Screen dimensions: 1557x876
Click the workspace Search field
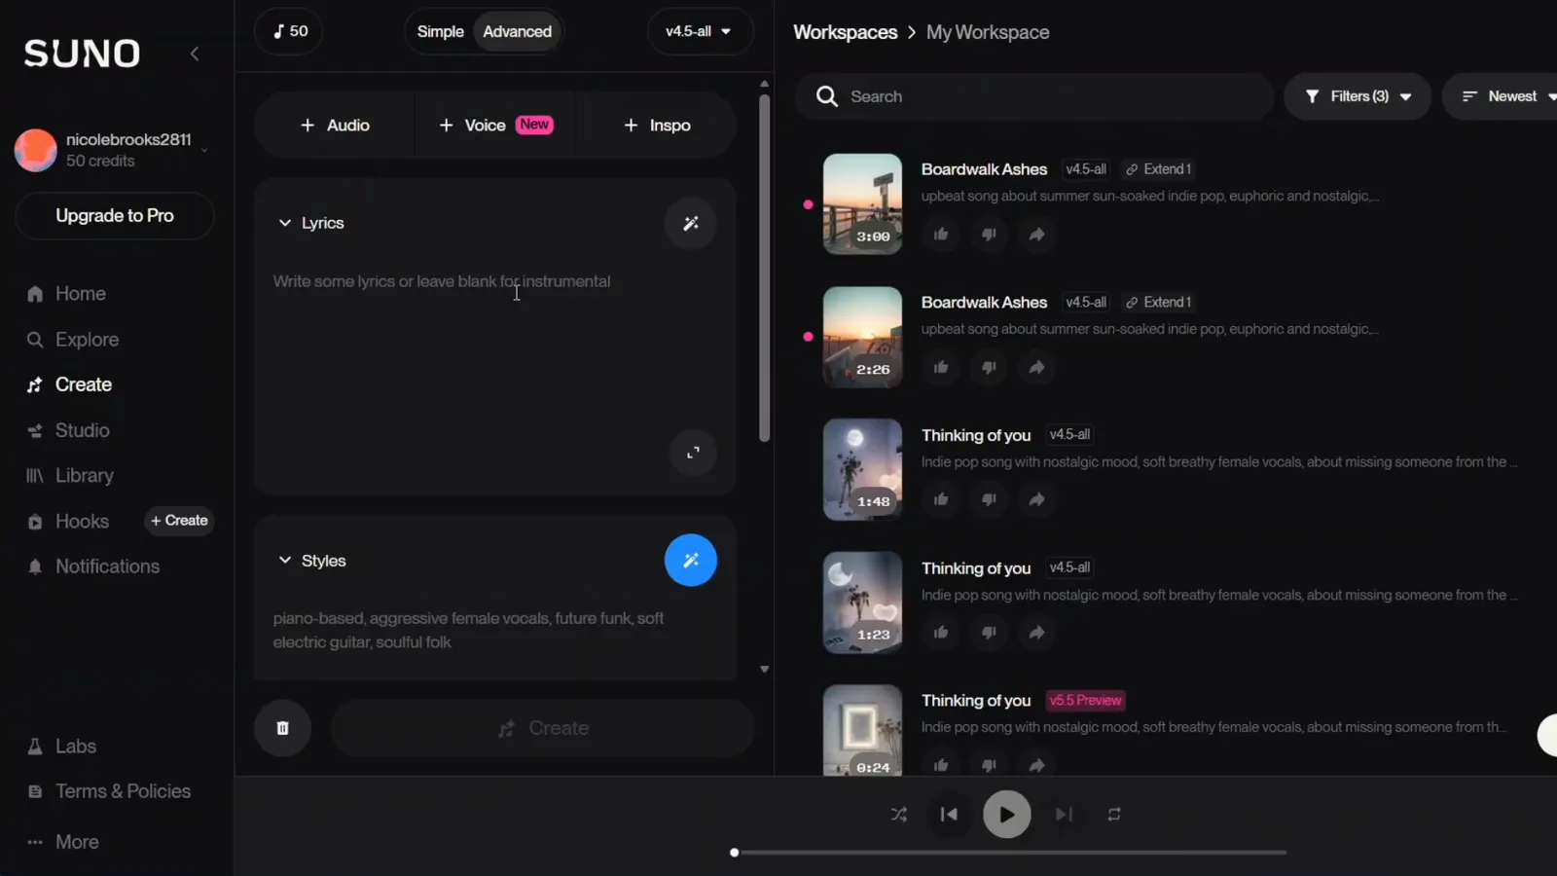(1034, 96)
